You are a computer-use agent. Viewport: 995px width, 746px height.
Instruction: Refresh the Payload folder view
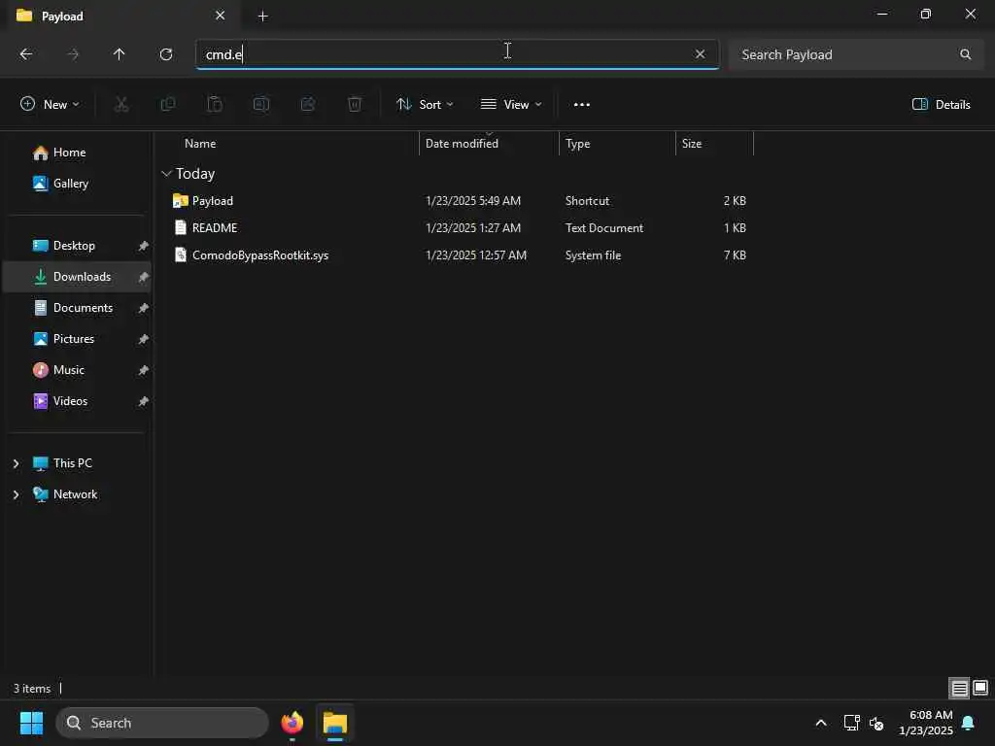pyautogui.click(x=166, y=54)
